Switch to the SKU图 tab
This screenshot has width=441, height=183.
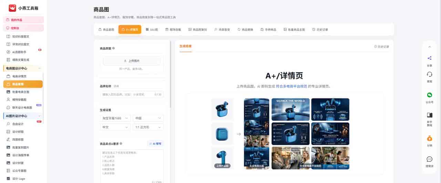pos(152,30)
